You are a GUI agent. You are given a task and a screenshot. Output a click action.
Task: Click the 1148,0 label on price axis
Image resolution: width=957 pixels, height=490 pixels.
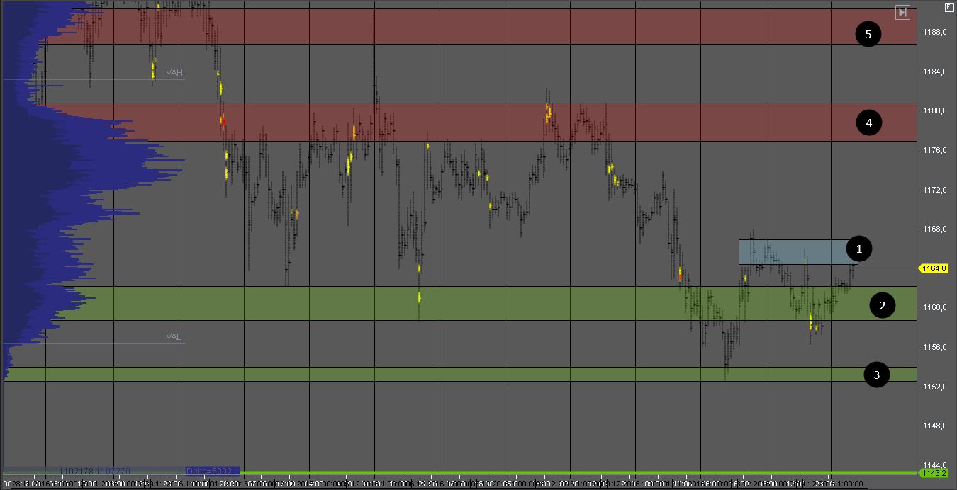pyautogui.click(x=933, y=426)
